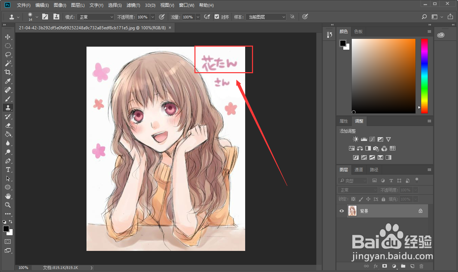Viewport: 458px width, 272px height.
Task: Select the Brush tool in the toolbar
Action: click(8, 99)
